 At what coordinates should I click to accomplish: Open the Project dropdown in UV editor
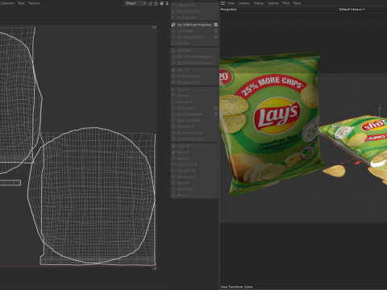click(x=136, y=3)
